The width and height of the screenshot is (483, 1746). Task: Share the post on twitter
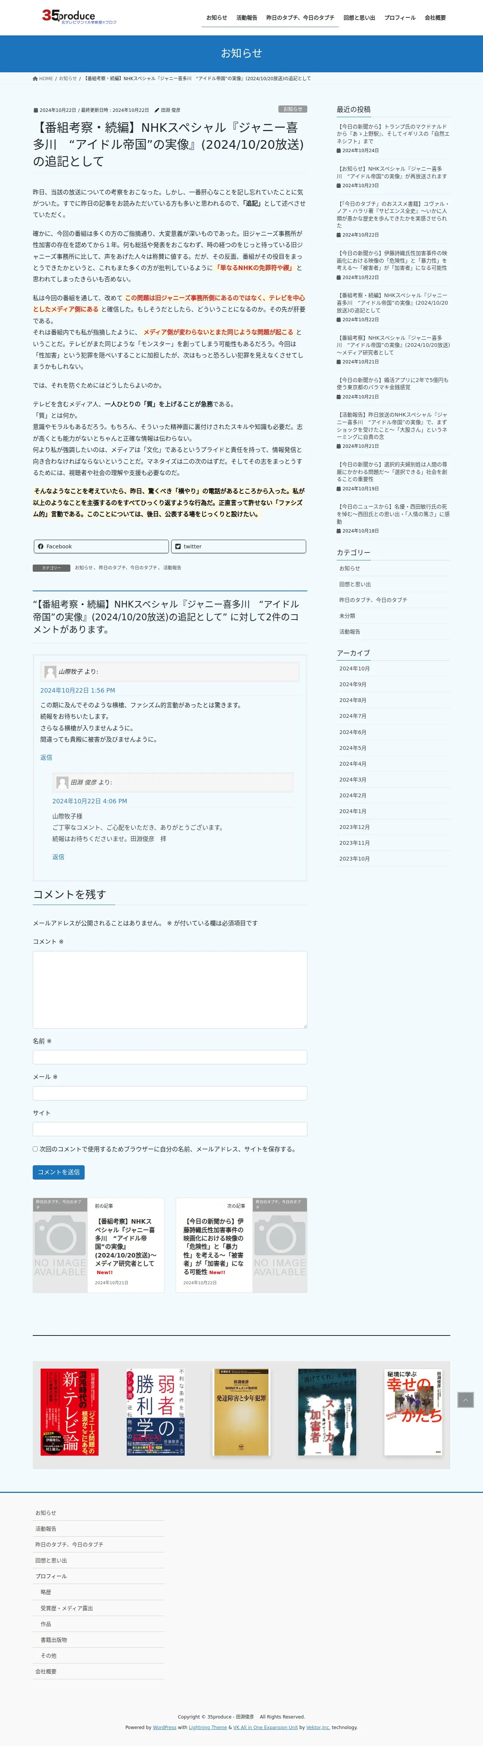click(238, 546)
